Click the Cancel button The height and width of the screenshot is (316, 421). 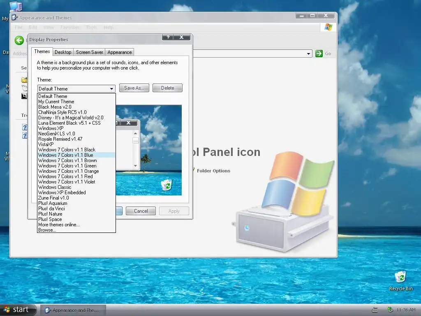(141, 211)
